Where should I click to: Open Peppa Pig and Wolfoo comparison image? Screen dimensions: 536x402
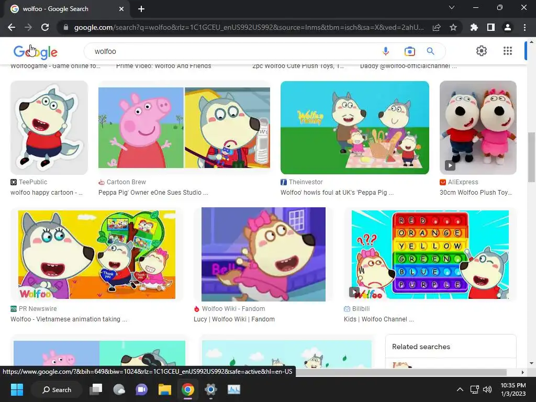(184, 128)
